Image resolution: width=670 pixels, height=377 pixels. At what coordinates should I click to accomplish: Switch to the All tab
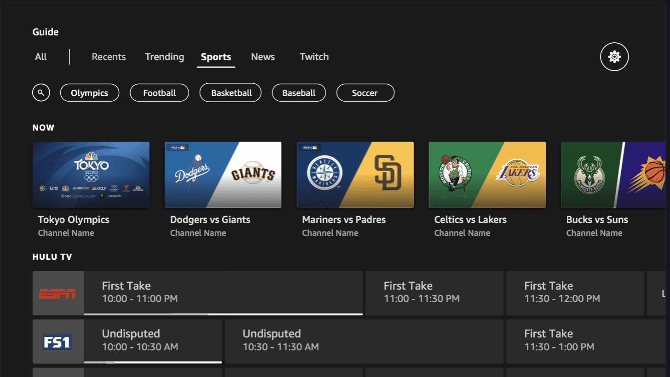point(41,57)
